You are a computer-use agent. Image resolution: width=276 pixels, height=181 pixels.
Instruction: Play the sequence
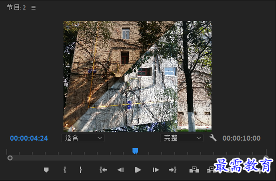138,170
